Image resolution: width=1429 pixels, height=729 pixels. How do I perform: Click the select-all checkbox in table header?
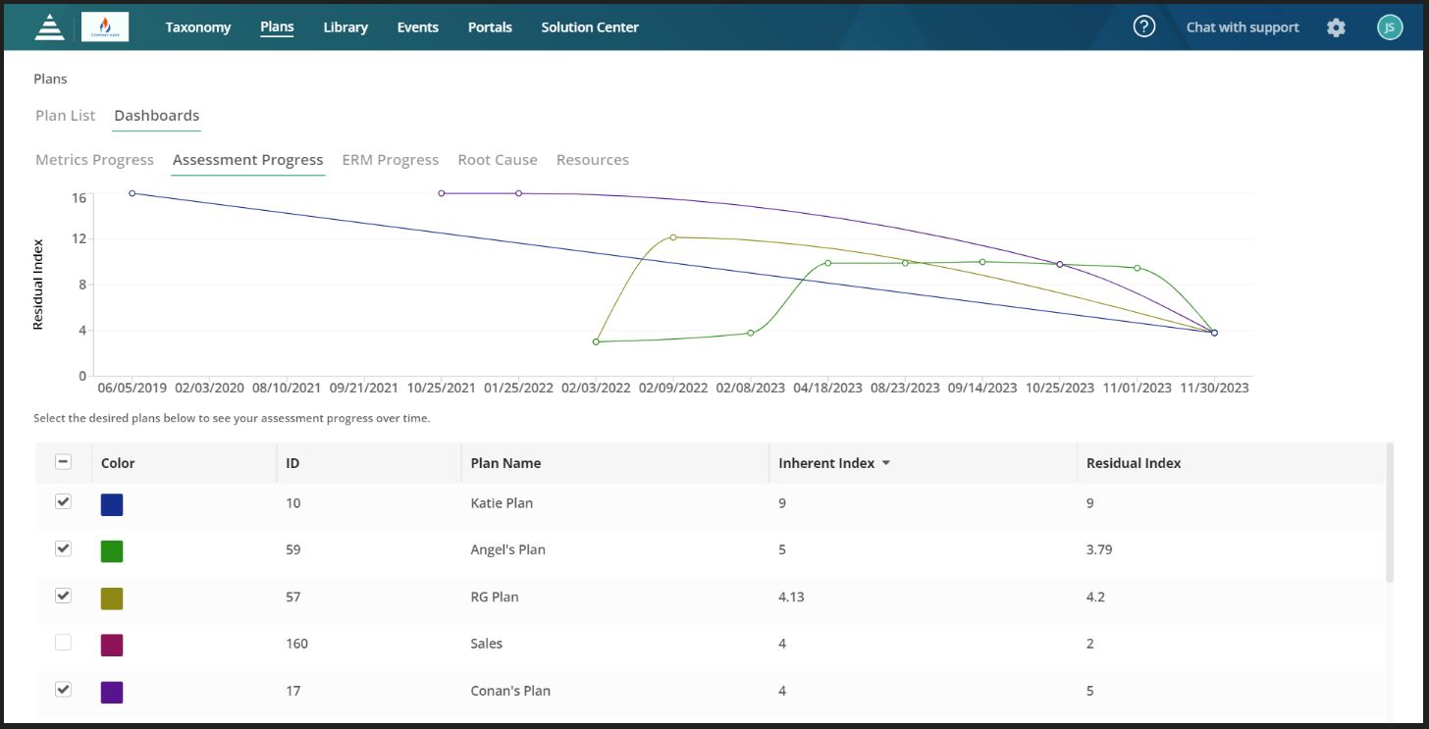pos(63,461)
